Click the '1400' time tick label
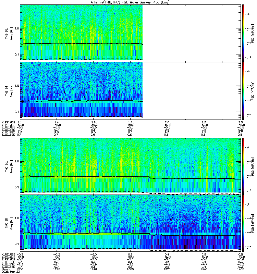This screenshot has height=274, width=257. click(x=241, y=269)
